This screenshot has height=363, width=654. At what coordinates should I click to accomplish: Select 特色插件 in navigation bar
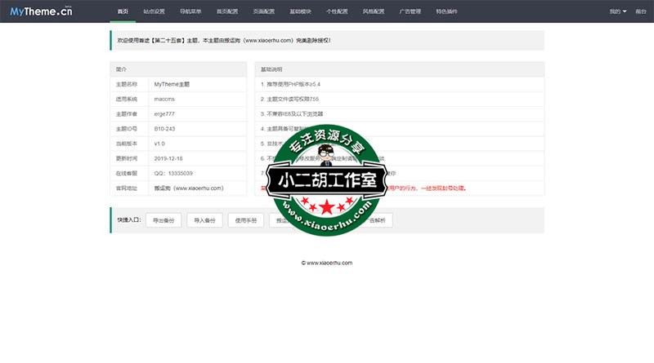tap(447, 12)
